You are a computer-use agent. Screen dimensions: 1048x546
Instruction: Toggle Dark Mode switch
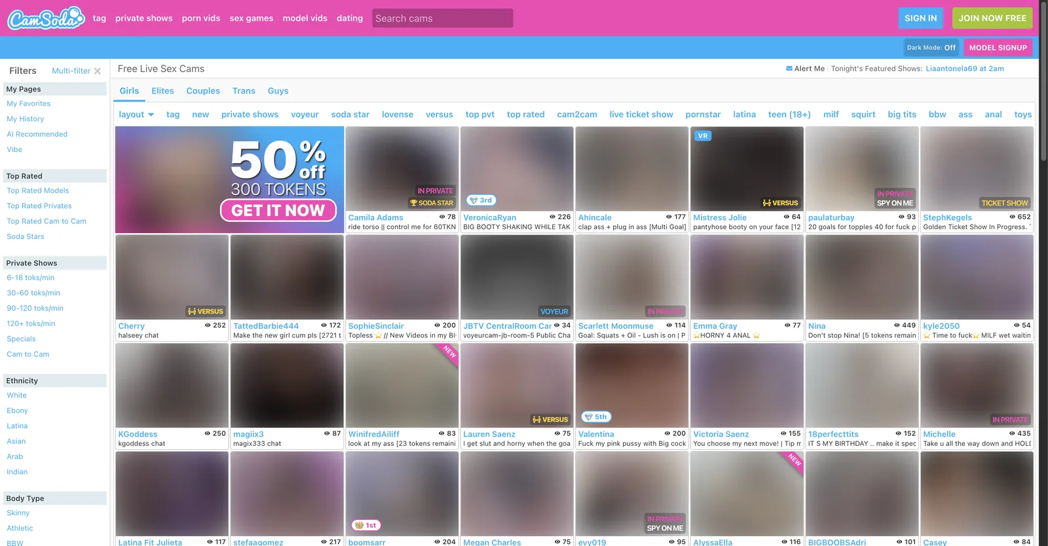[x=931, y=48]
